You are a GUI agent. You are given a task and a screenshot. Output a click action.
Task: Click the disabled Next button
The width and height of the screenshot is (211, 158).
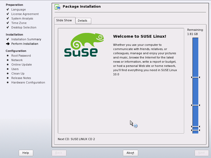202,153
